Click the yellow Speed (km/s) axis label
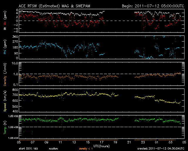188x151 pixels. click(5, 100)
